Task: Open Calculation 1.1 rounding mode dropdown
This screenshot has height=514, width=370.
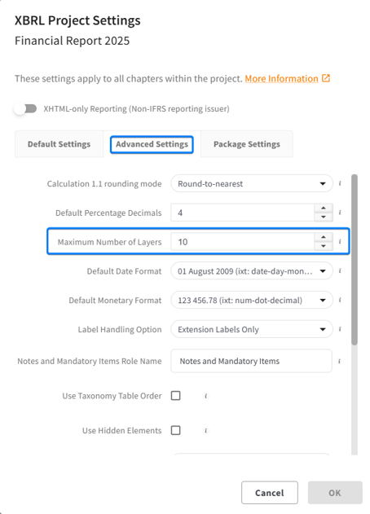Action: (252, 183)
